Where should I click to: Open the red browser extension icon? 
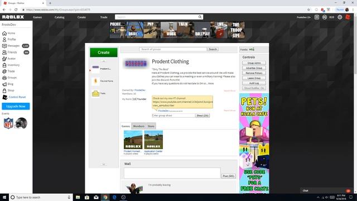322,9
